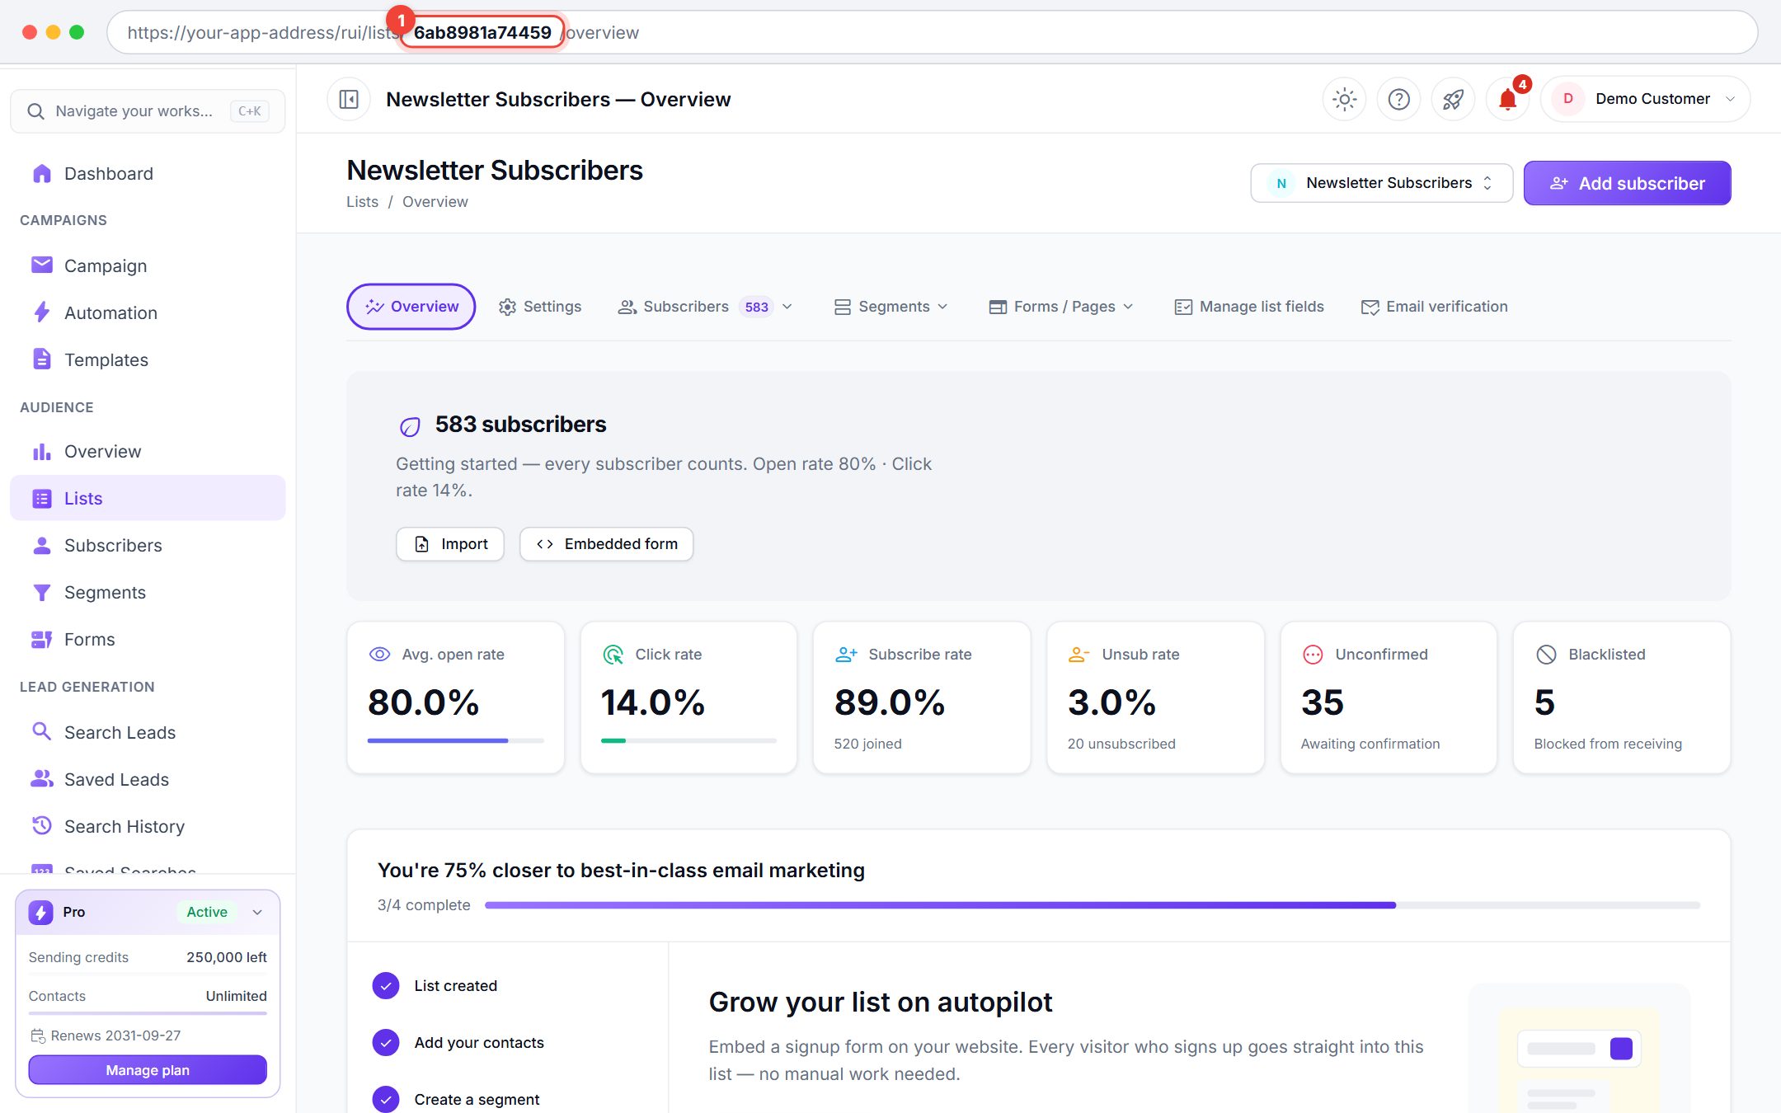
Task: Select Lists in the sidebar
Action: (x=148, y=499)
